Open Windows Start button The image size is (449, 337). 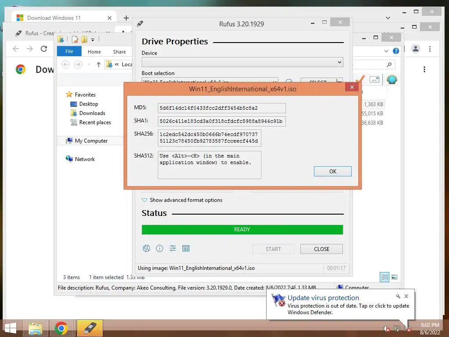tap(11, 328)
